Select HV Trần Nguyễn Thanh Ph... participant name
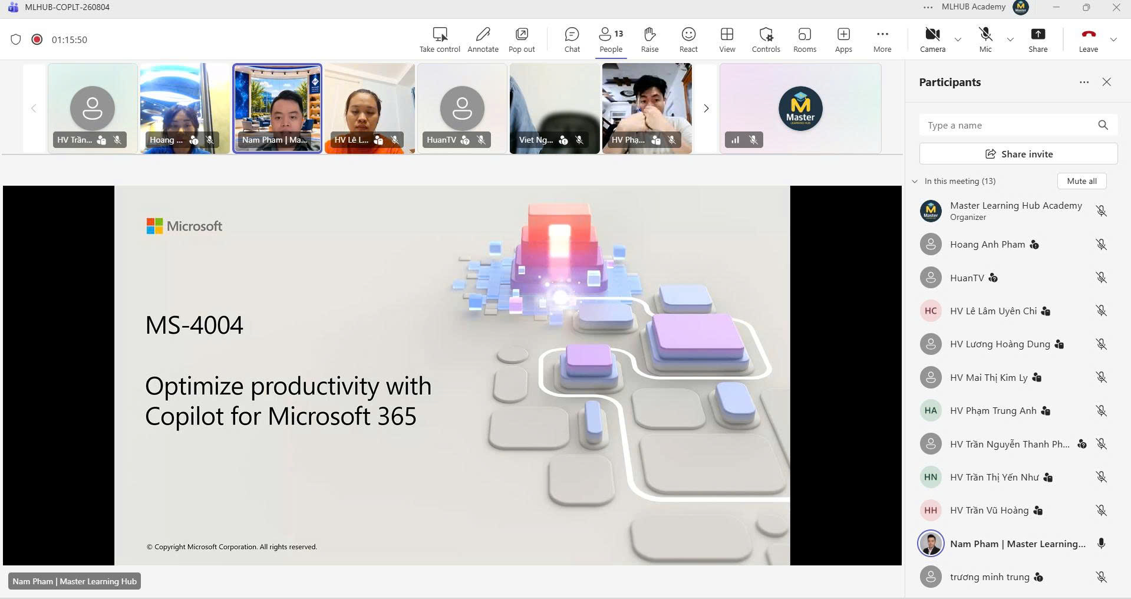Image resolution: width=1131 pixels, height=599 pixels. coord(1010,444)
